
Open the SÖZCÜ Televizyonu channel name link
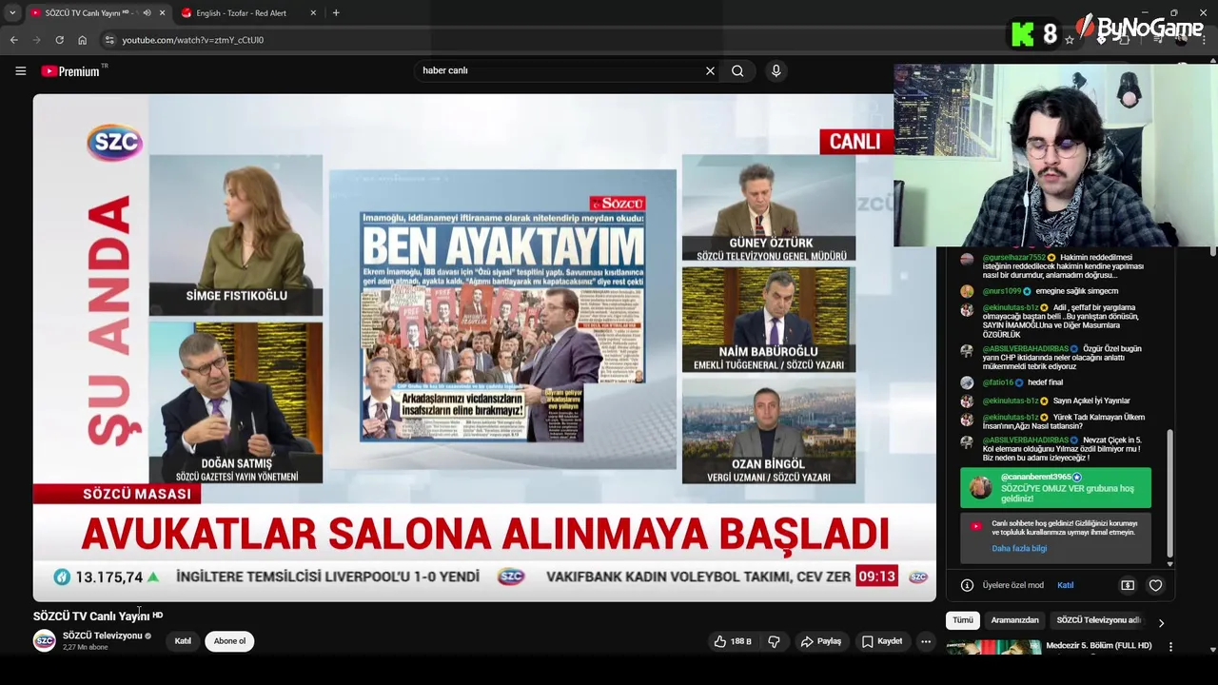click(x=102, y=636)
